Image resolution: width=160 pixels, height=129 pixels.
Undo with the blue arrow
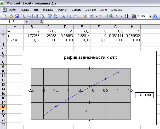pos(92,16)
